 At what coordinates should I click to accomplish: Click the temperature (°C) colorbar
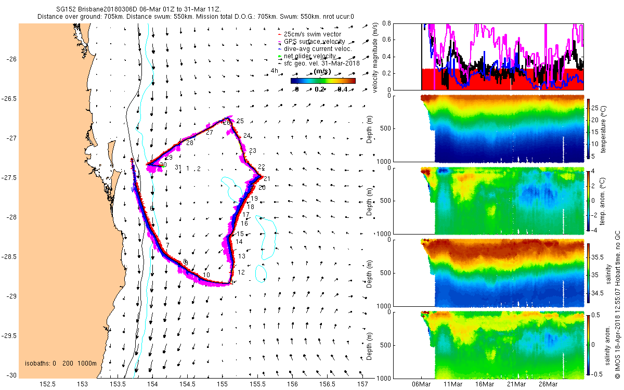(x=589, y=128)
